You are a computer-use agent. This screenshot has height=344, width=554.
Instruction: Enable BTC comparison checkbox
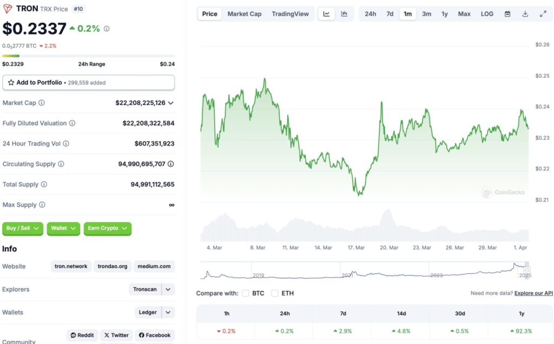click(x=245, y=293)
